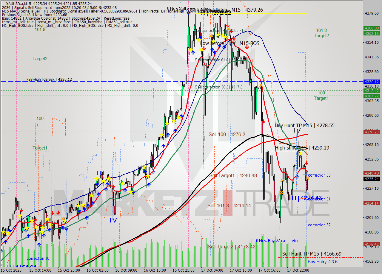Select the "Buy Hunt TP M15 | 4278.55" annotation
382x274 pixels.
click(x=305, y=125)
